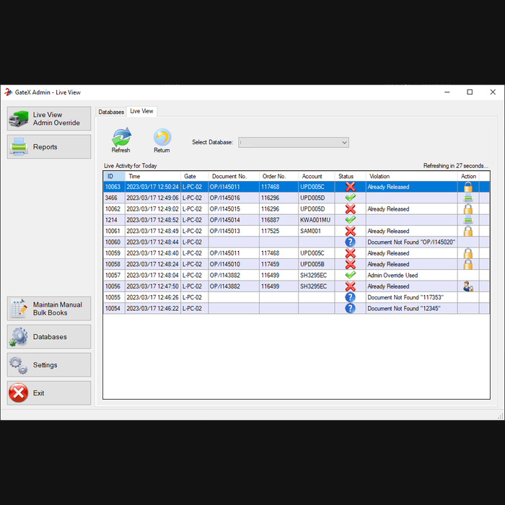The width and height of the screenshot is (505, 505).
Task: Click violation 'Document Not Found "OP/I145020"'
Action: 412,242
